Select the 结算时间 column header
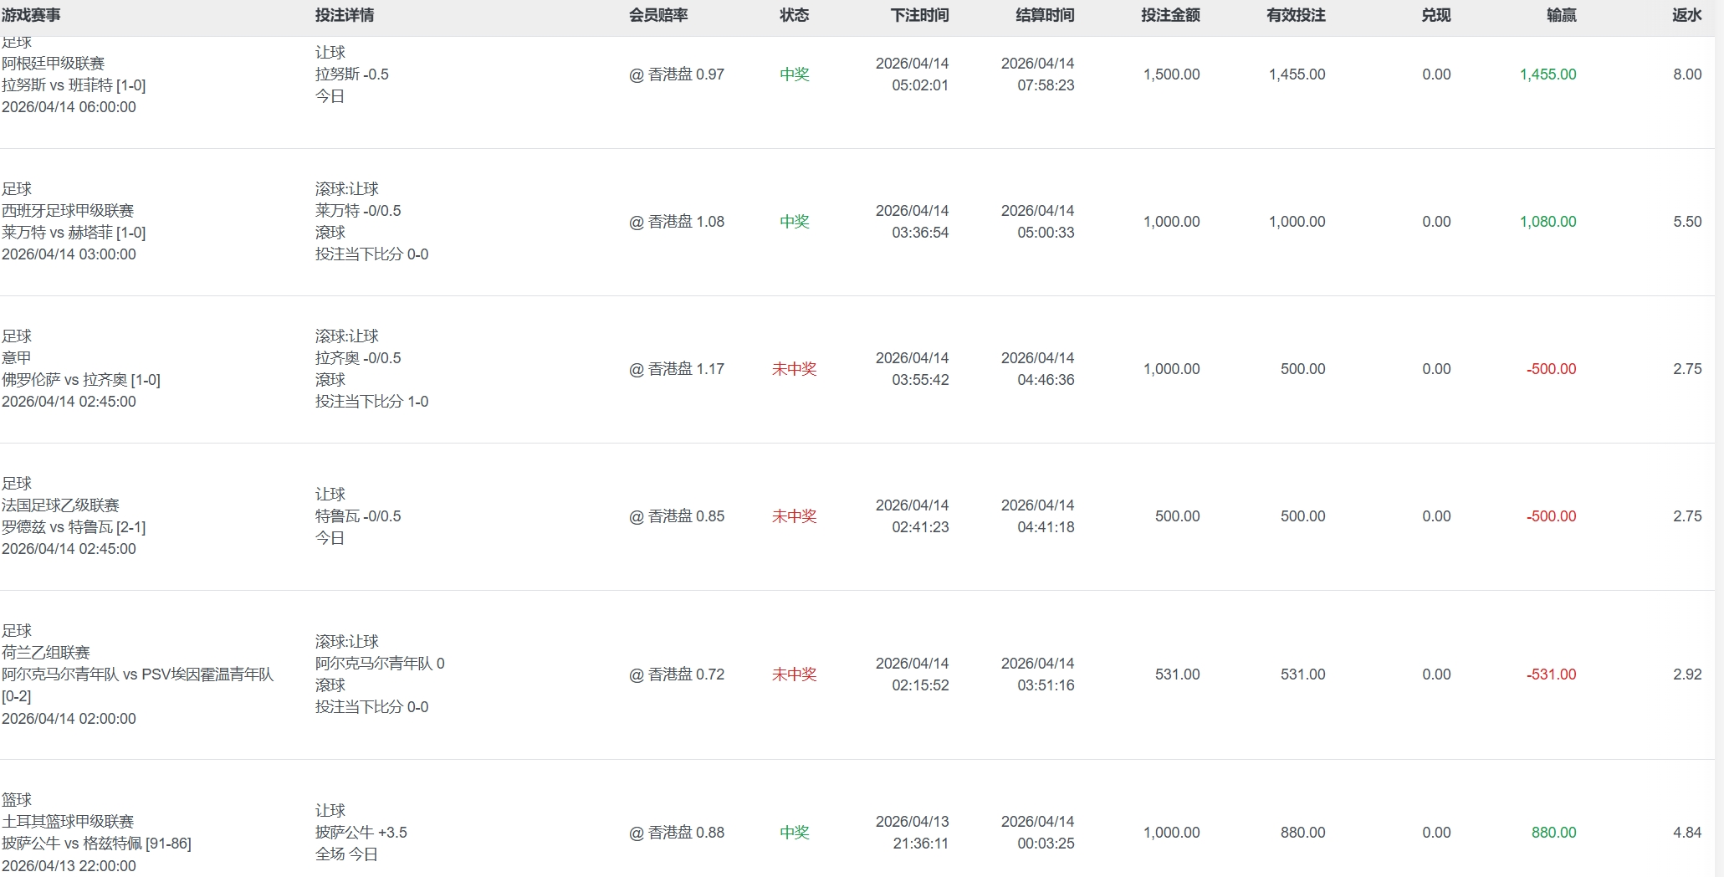The height and width of the screenshot is (877, 1724). click(1045, 15)
